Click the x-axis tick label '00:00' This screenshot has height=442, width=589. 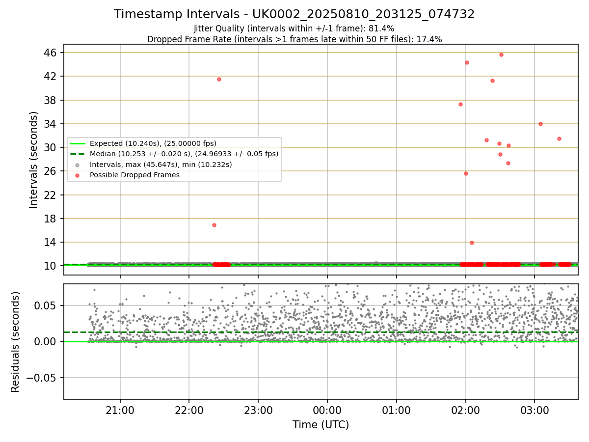(327, 410)
